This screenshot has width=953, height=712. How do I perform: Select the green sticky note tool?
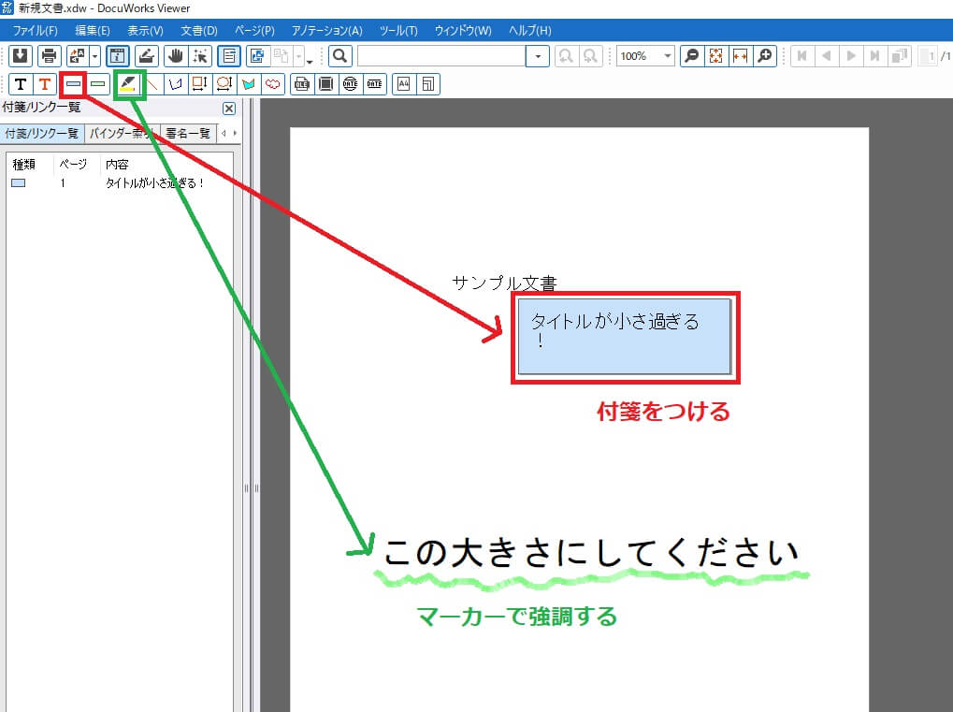[x=97, y=84]
